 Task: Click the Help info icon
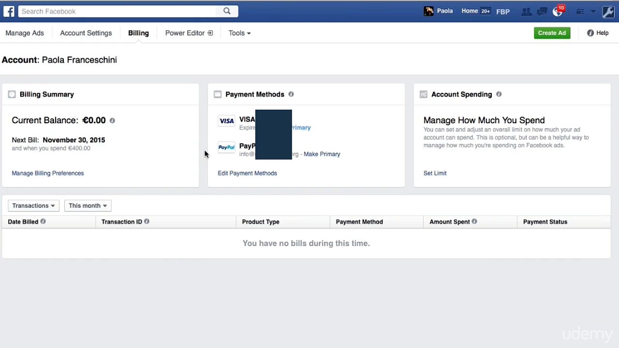tap(590, 33)
